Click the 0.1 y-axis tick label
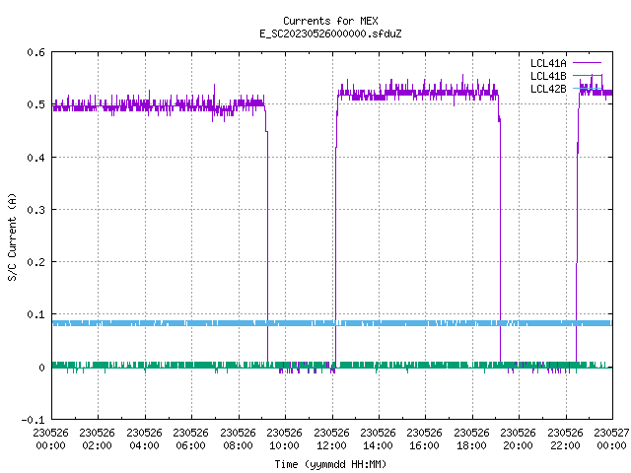This screenshot has width=631, height=473. 35,314
